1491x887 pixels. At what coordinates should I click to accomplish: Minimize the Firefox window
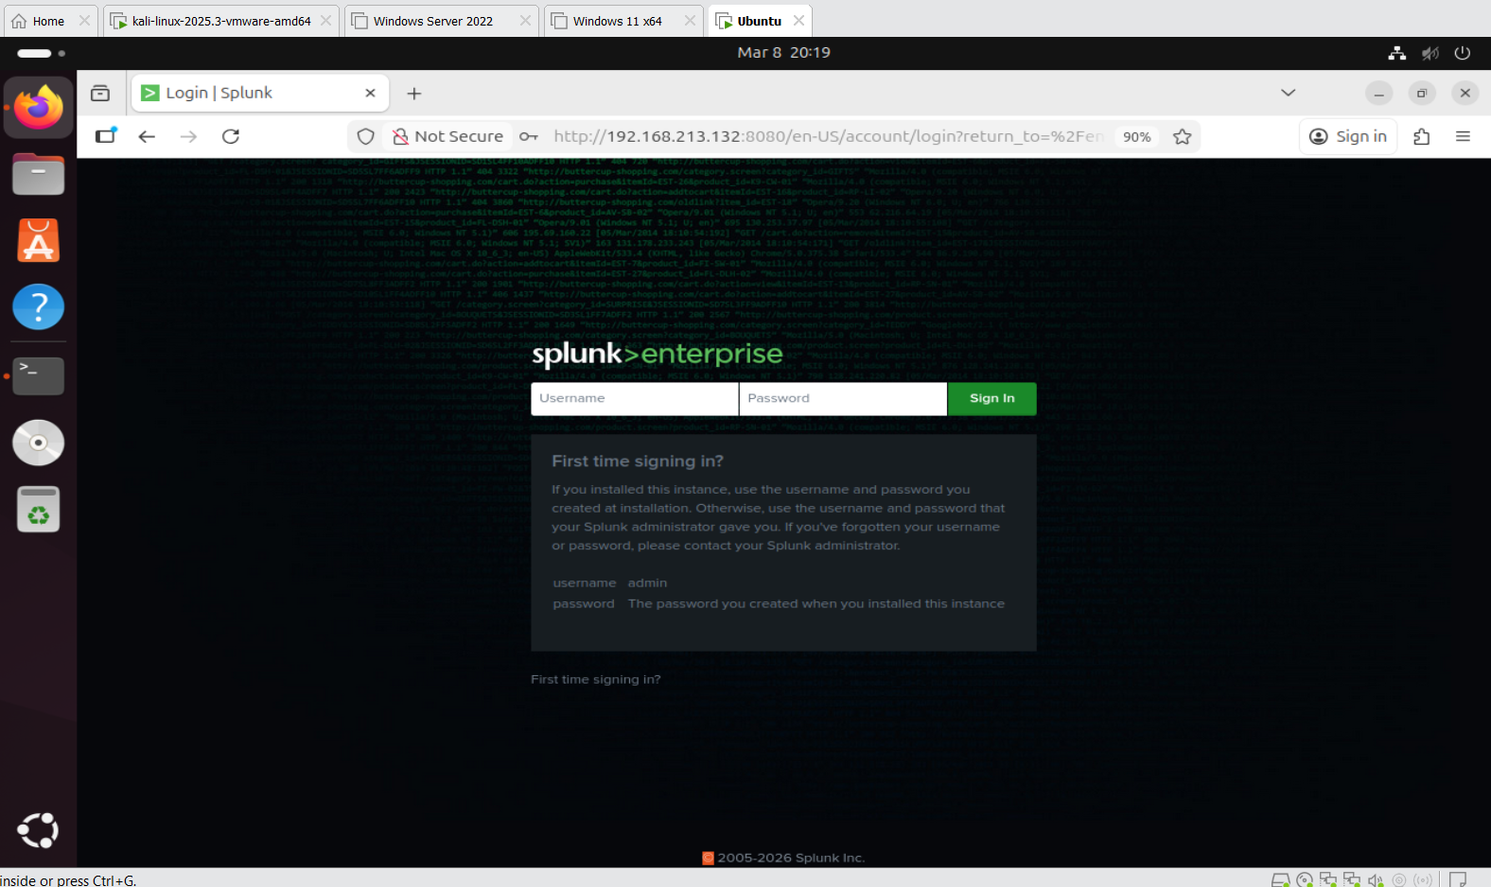[x=1379, y=93]
